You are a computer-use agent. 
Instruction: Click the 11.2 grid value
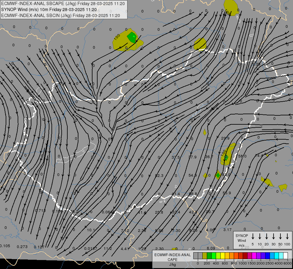108,249
